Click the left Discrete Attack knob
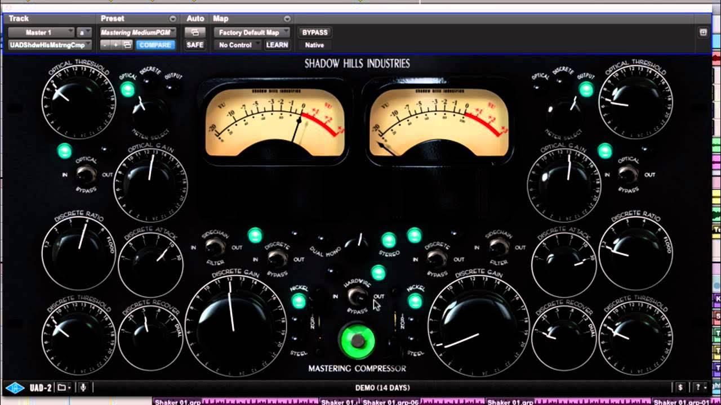 [x=150, y=264]
